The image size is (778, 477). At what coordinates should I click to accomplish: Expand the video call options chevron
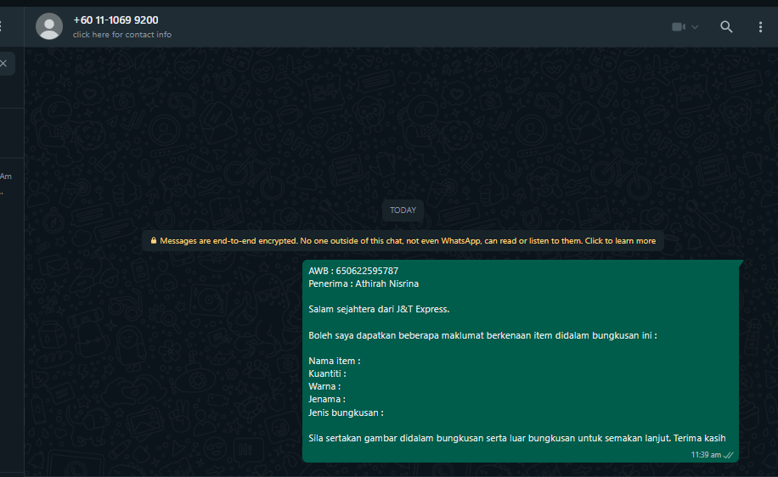695,27
